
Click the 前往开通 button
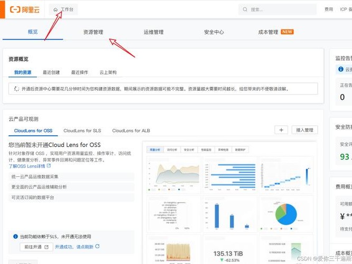(36, 247)
